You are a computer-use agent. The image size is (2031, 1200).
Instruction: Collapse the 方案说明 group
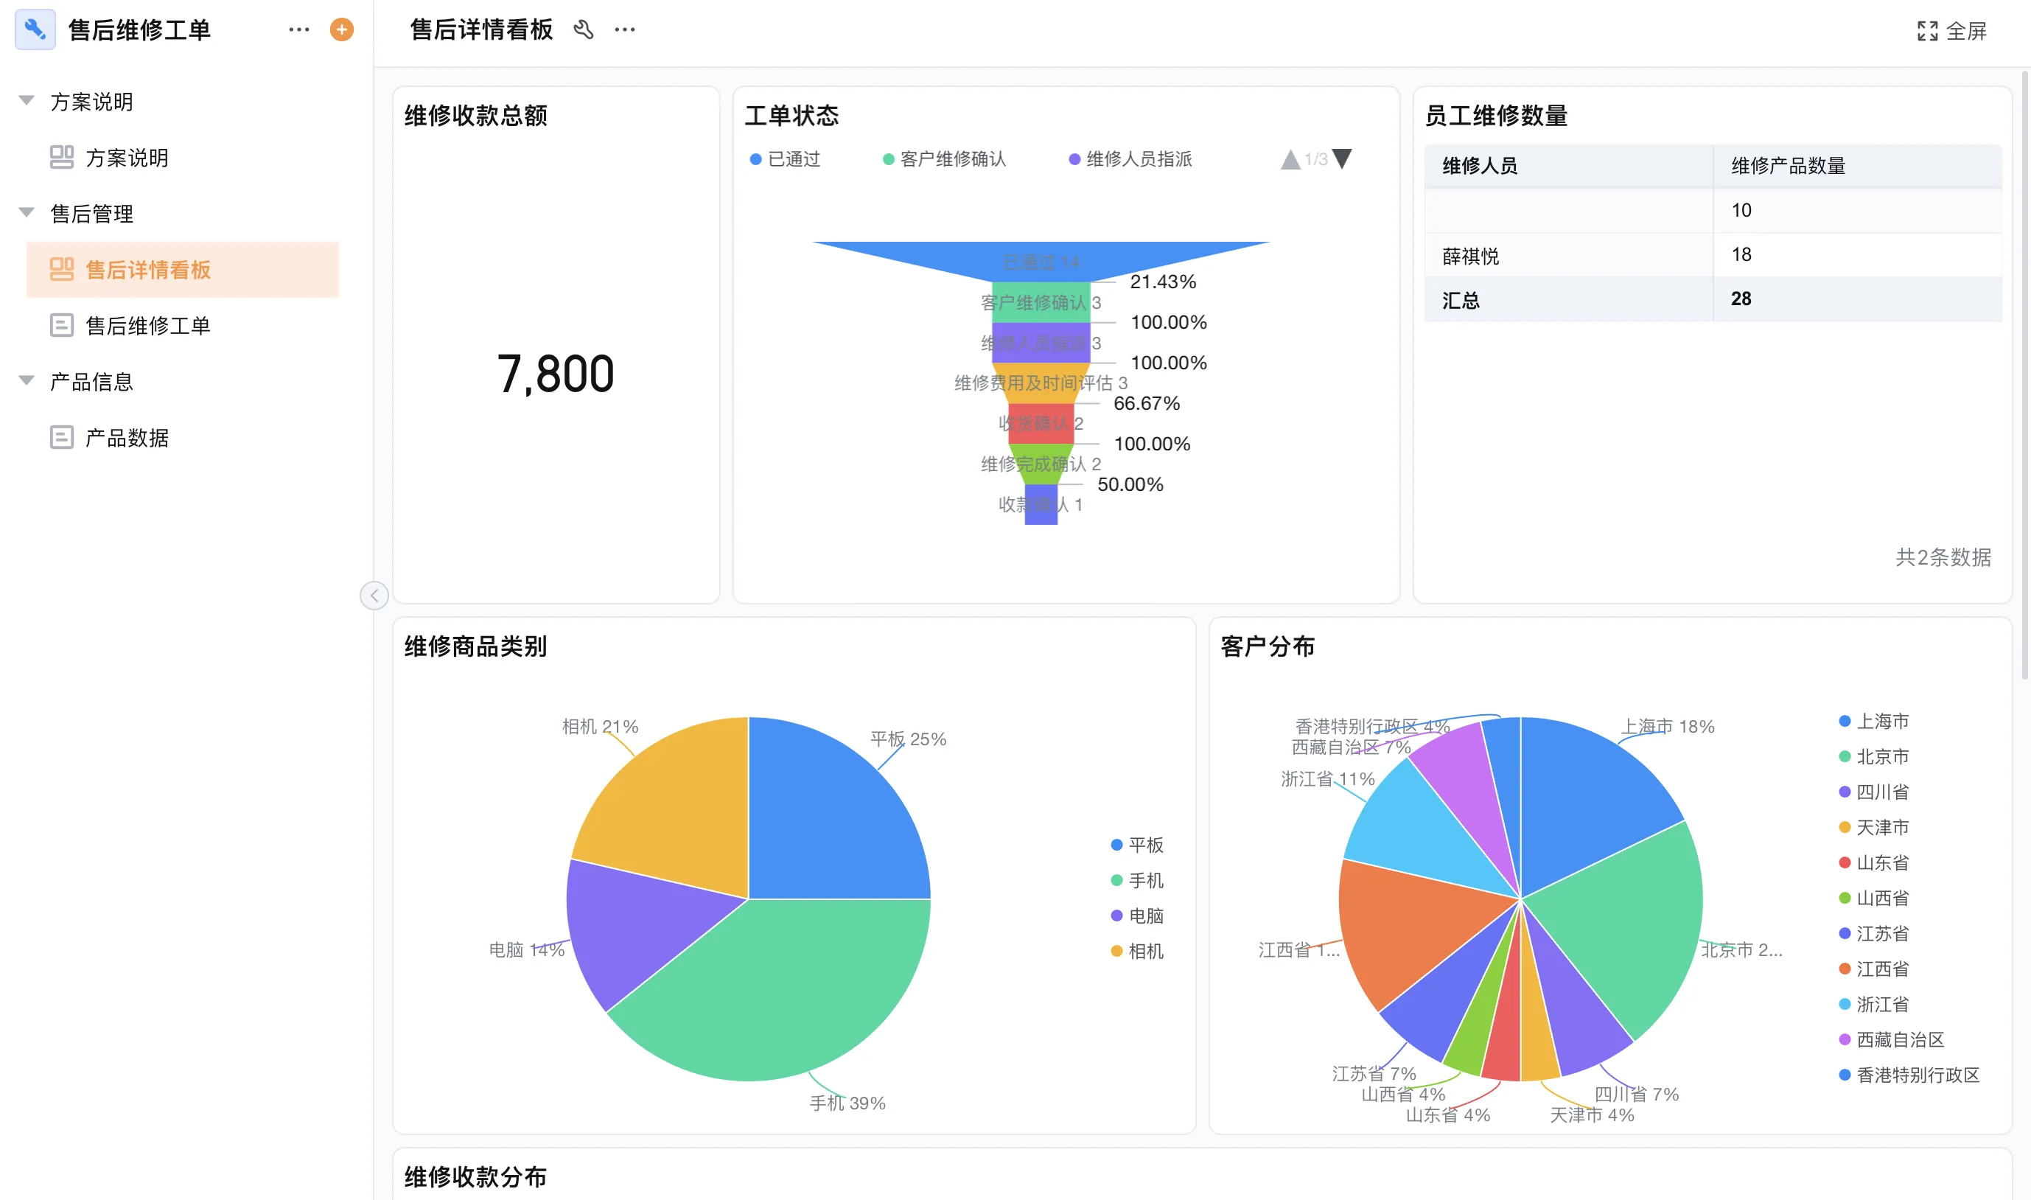(x=27, y=101)
